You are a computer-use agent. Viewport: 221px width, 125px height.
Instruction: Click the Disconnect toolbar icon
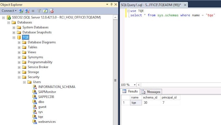pos(27,11)
